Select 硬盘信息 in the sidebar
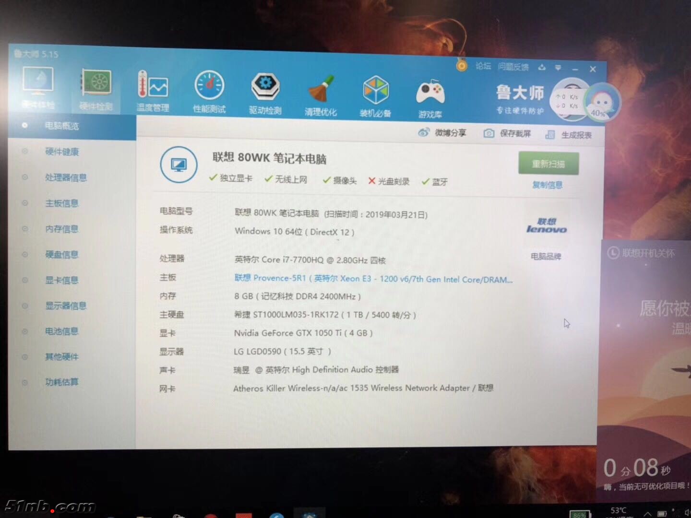The height and width of the screenshot is (518, 691). (61, 255)
